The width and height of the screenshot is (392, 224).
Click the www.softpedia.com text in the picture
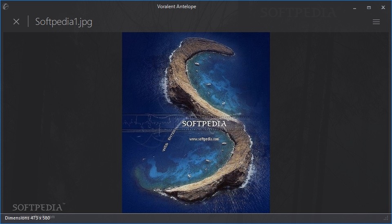tap(204, 139)
